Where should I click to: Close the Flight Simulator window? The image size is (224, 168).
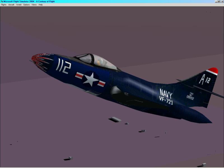(x=222, y=1)
